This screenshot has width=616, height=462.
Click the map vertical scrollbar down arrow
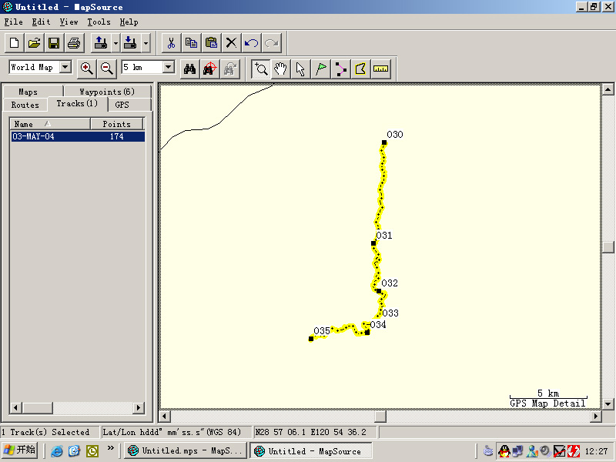[608, 403]
